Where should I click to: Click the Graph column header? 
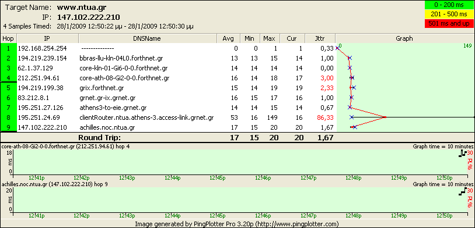[405, 38]
